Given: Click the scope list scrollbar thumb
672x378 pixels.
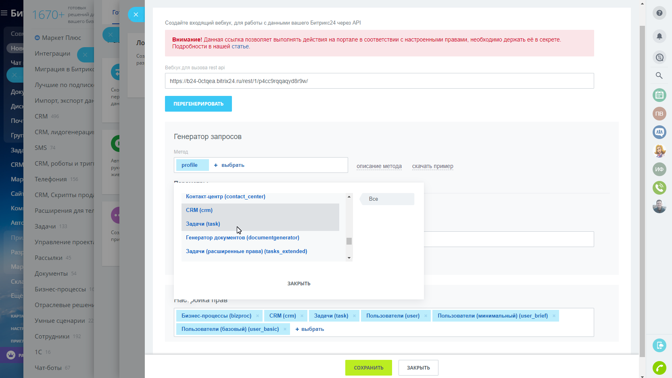Looking at the screenshot, I should pos(349,241).
